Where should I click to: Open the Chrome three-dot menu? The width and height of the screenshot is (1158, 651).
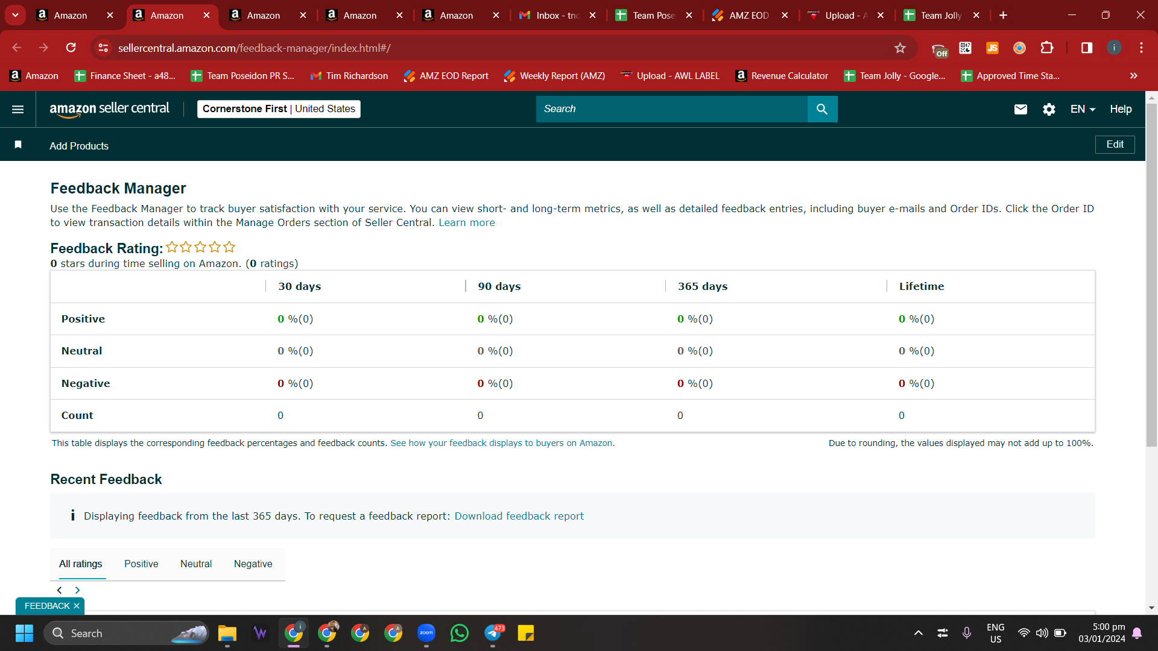[1141, 48]
